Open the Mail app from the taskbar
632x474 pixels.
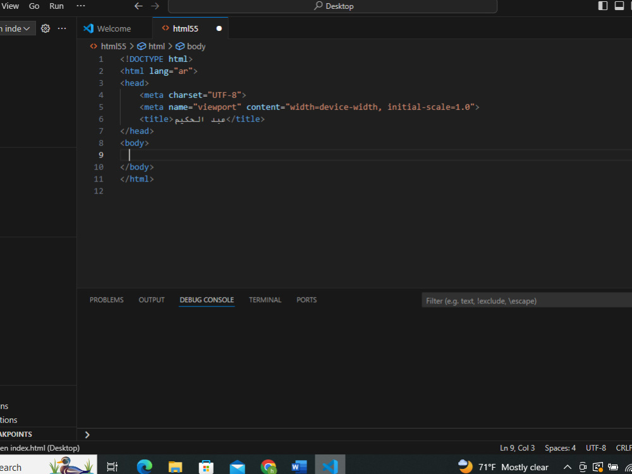coord(237,467)
